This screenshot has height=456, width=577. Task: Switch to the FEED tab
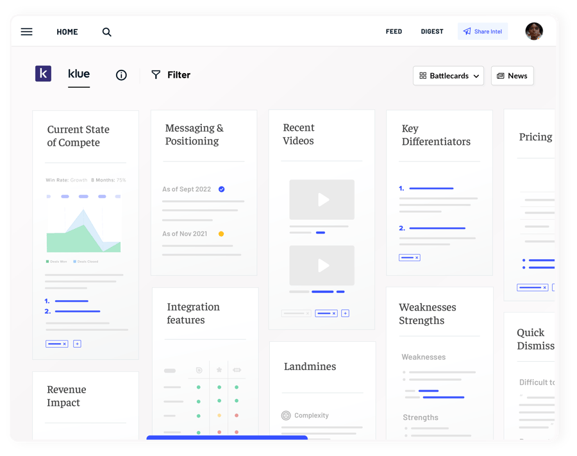coord(394,31)
